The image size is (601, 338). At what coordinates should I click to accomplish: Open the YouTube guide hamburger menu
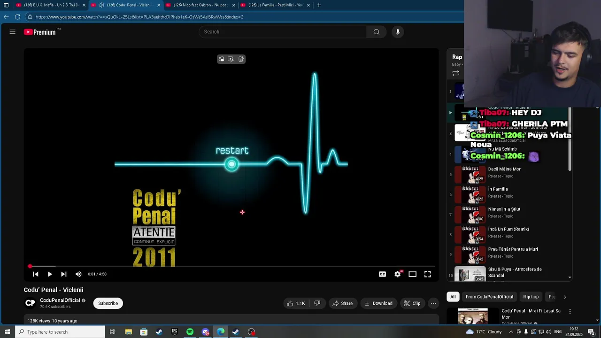(13, 32)
